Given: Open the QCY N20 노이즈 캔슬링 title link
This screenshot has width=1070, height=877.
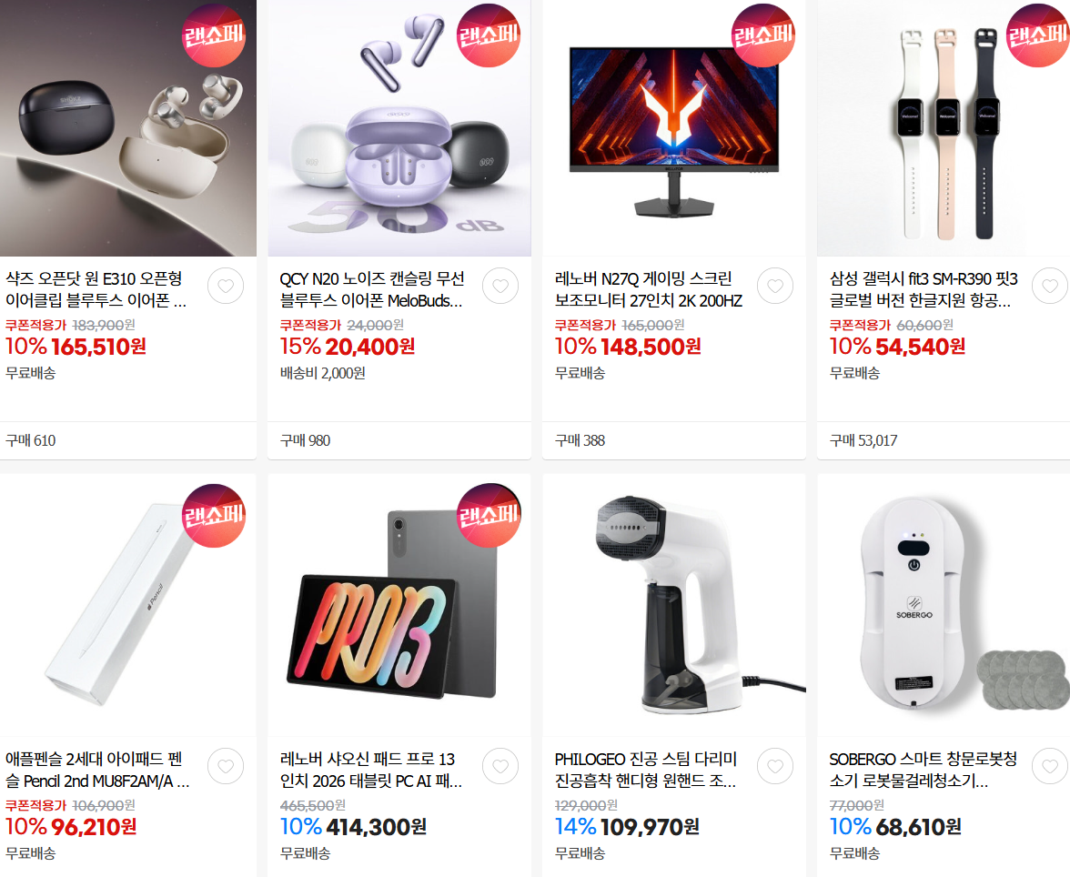Looking at the screenshot, I should [x=372, y=289].
